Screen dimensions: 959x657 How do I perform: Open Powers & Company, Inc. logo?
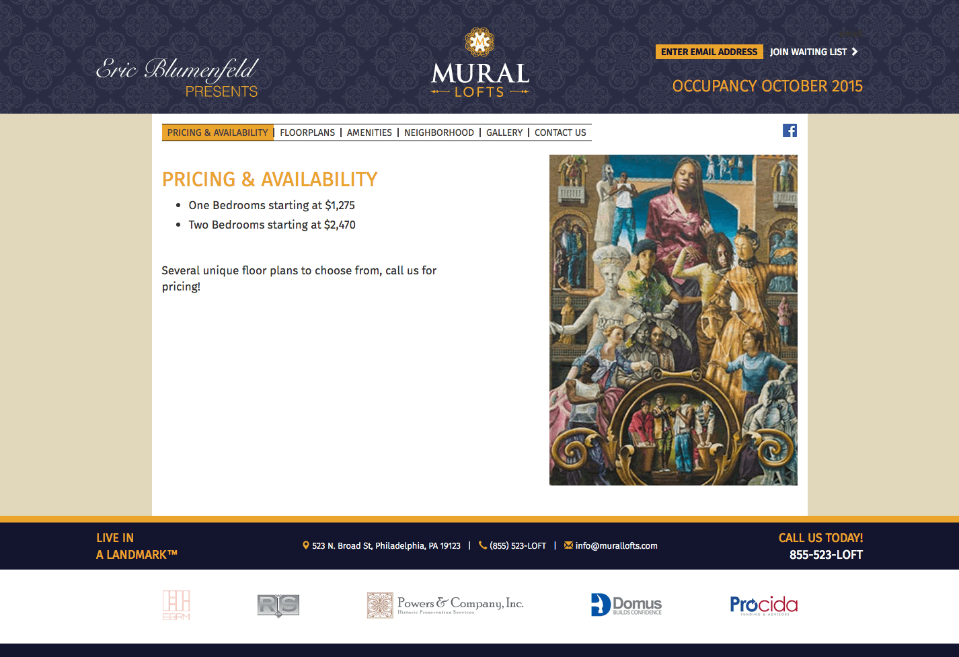tap(445, 605)
